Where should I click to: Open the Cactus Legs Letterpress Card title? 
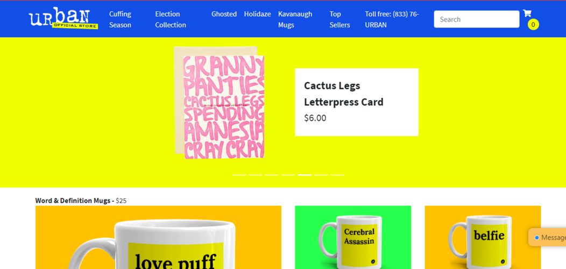(344, 94)
